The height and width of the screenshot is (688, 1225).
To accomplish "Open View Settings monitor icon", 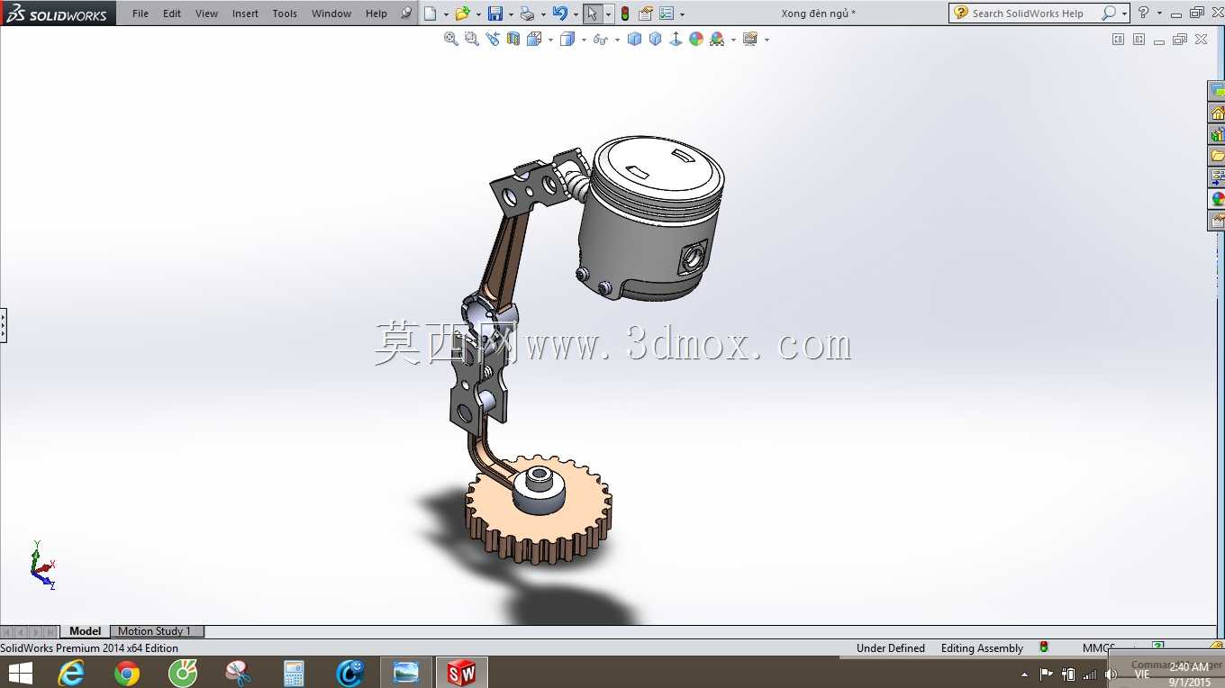I will tap(750, 39).
